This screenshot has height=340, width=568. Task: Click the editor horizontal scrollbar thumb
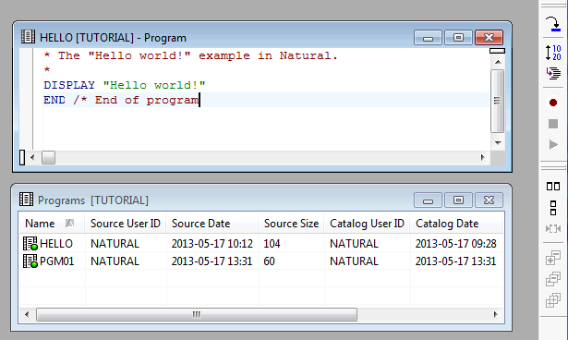tap(48, 157)
